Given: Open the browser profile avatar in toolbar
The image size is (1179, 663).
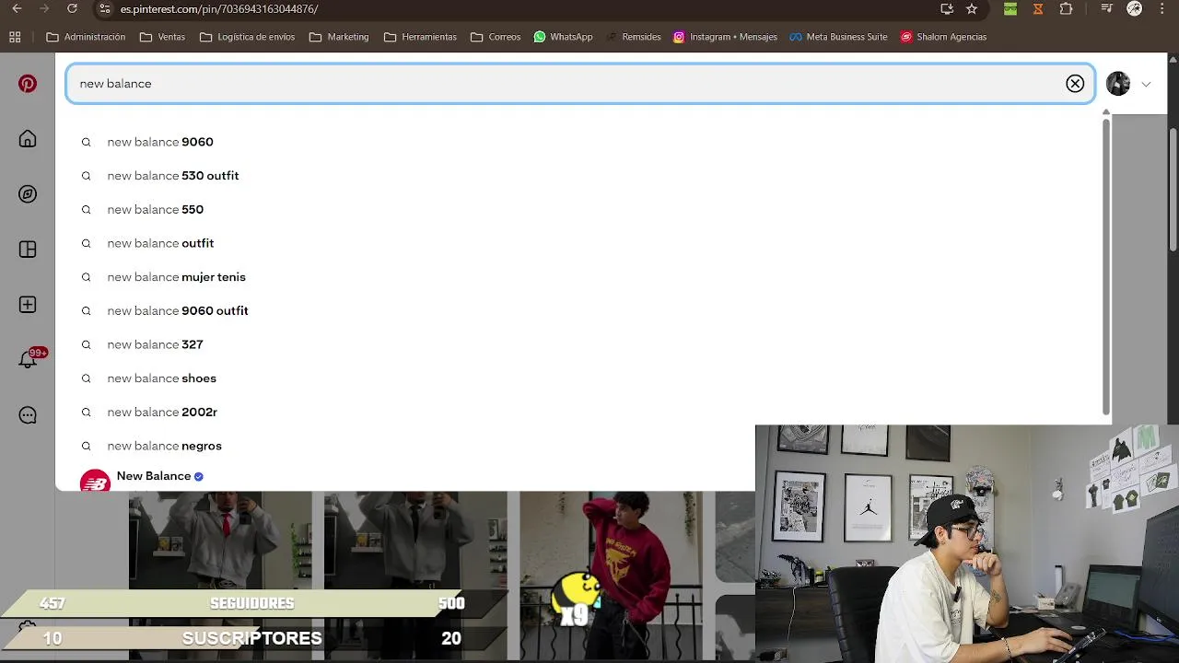Looking at the screenshot, I should pos(1135,8).
